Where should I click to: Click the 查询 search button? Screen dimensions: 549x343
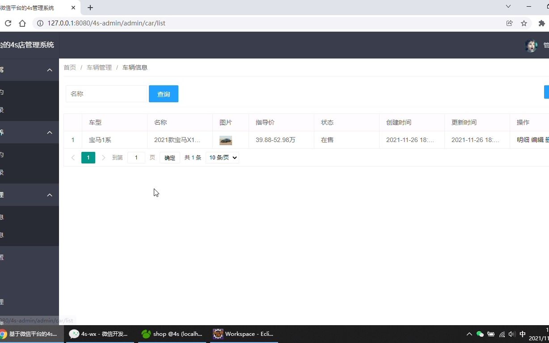(164, 94)
